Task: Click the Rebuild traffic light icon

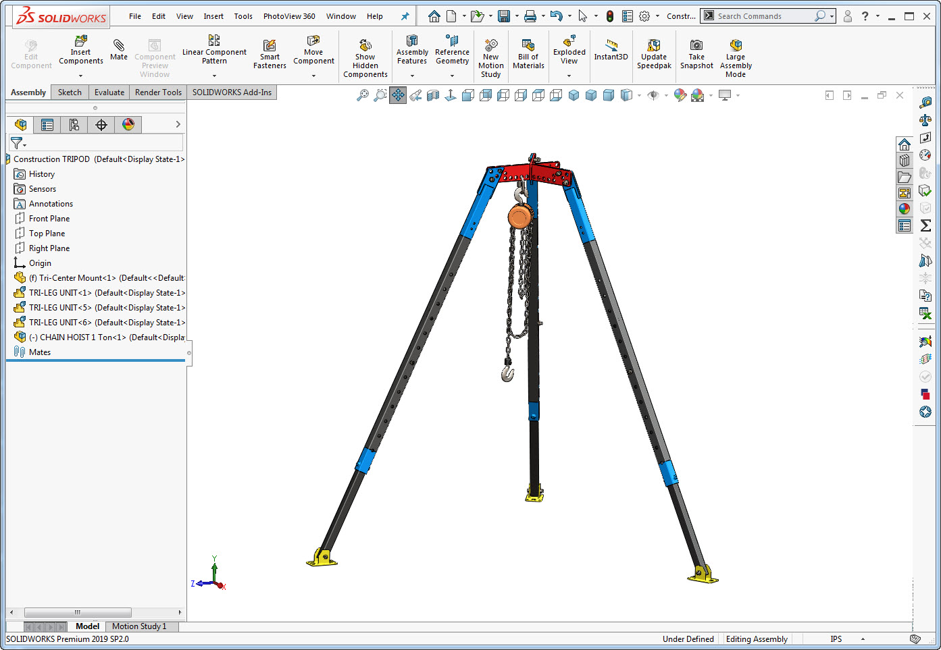Action: 610,16
